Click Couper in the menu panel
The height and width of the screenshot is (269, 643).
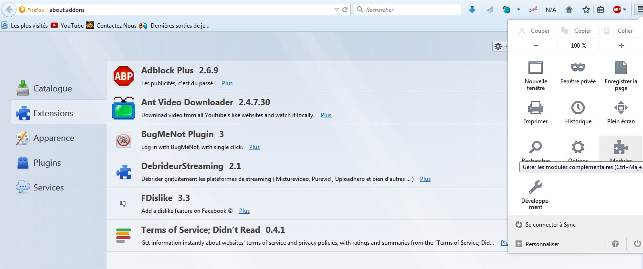(x=534, y=30)
